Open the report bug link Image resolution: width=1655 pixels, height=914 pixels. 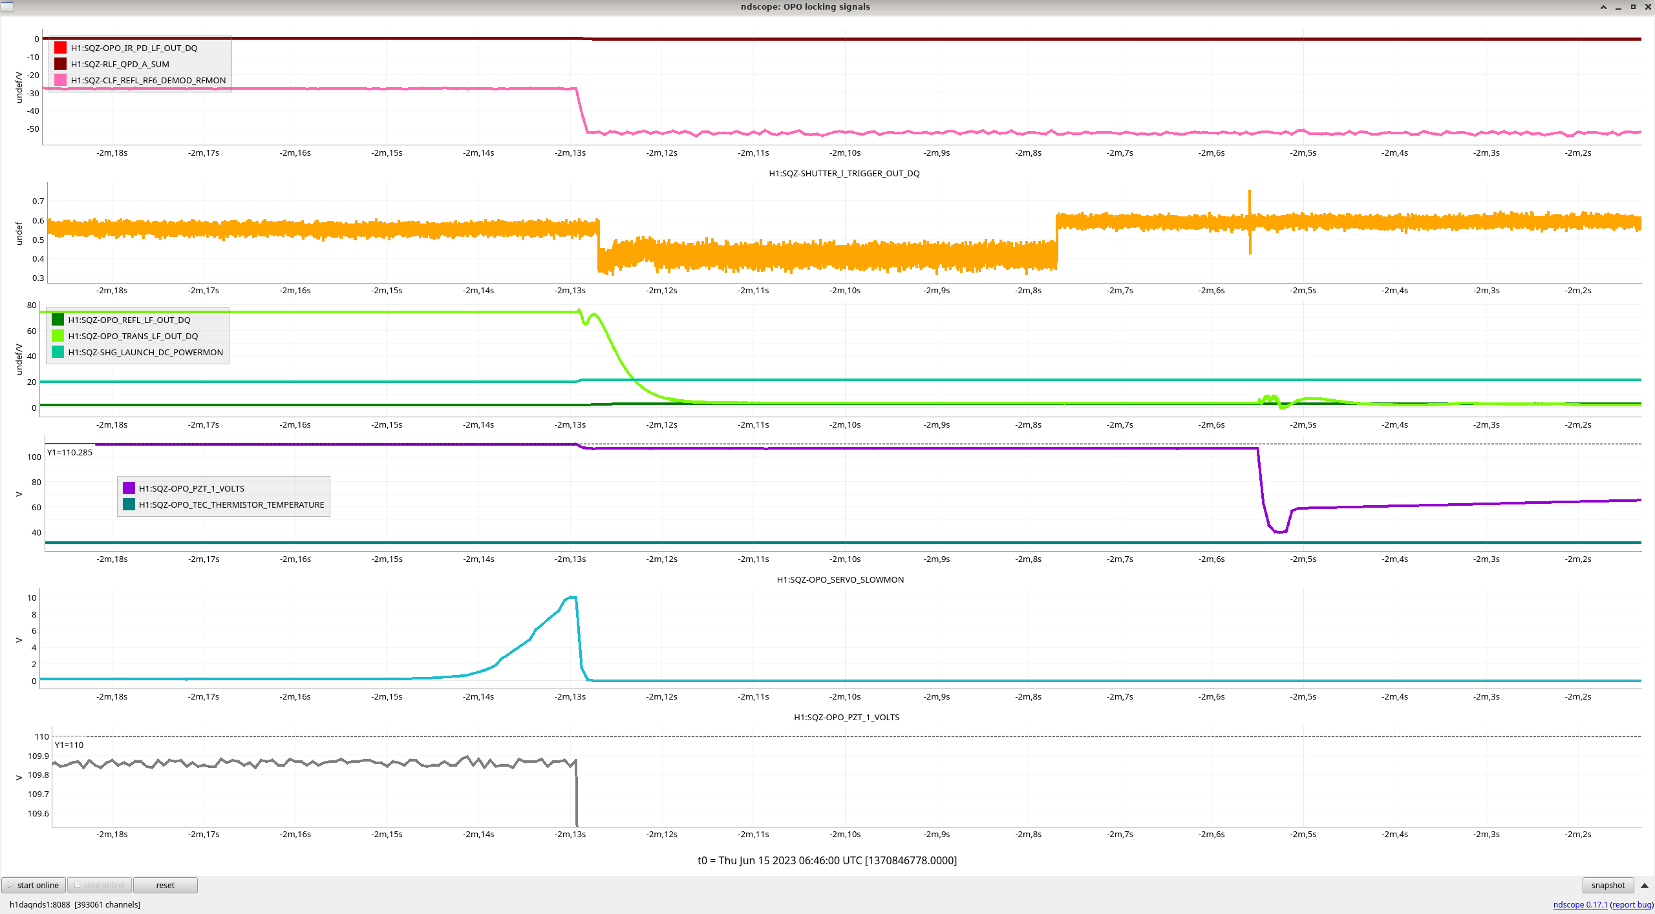coord(1632,905)
